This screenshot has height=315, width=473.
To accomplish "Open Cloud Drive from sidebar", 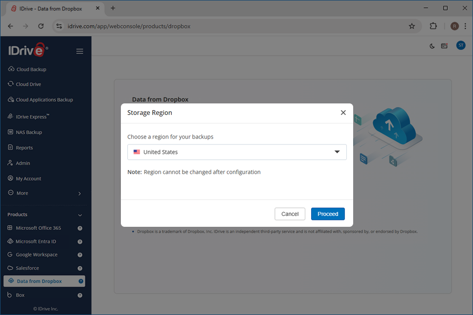I will 25,84.
